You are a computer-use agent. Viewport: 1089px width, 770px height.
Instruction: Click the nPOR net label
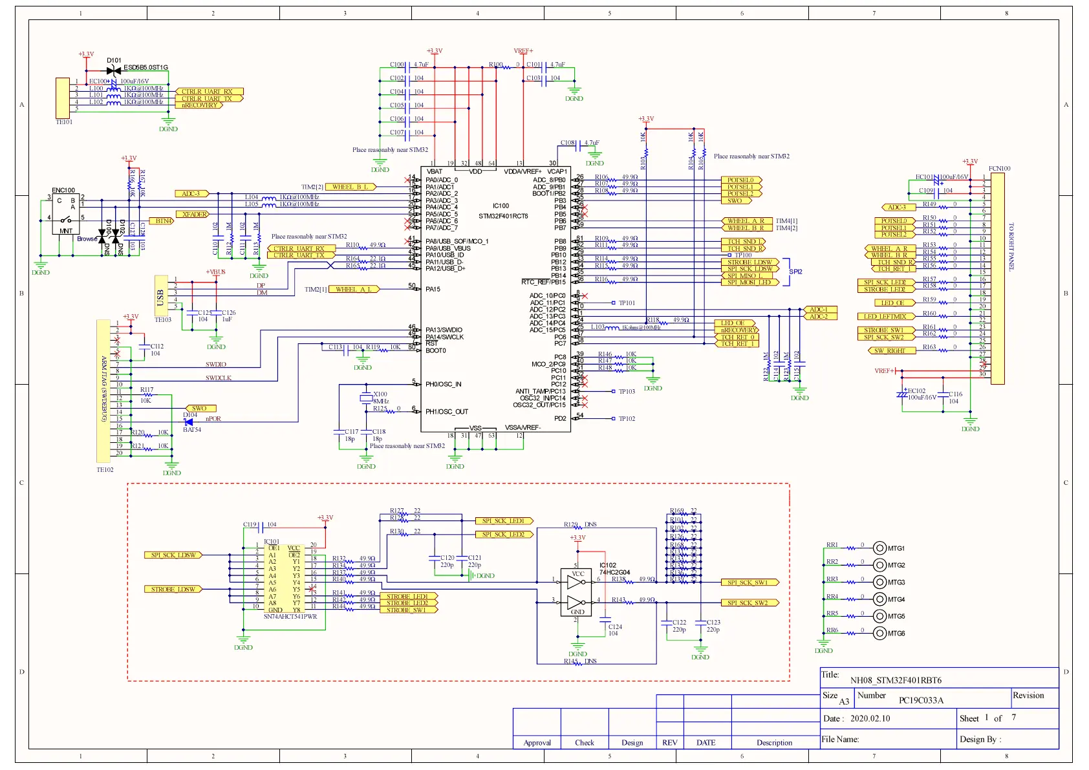click(213, 418)
